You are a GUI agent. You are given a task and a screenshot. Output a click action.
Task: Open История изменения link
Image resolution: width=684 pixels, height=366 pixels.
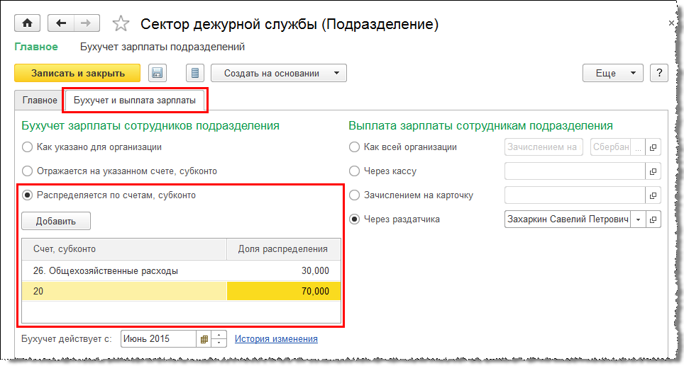click(276, 339)
